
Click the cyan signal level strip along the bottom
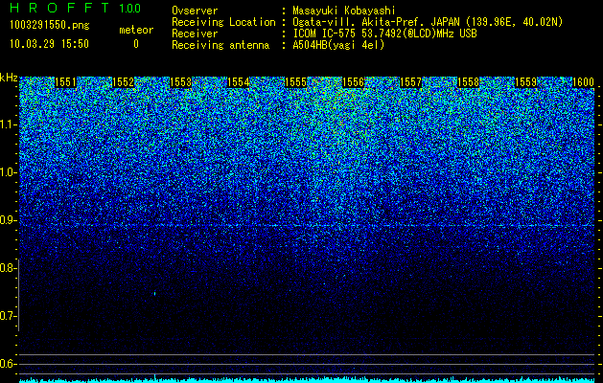pyautogui.click(x=307, y=380)
